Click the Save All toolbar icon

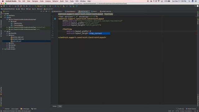[4, 6]
